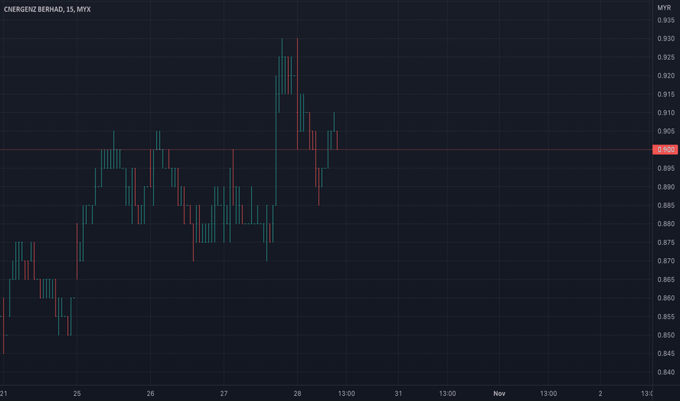The image size is (680, 401).
Task: Click the tall green candle reaching 0.930
Action: click(x=282, y=66)
